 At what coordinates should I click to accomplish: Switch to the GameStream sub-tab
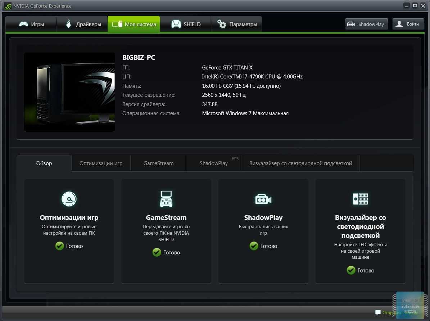point(158,163)
